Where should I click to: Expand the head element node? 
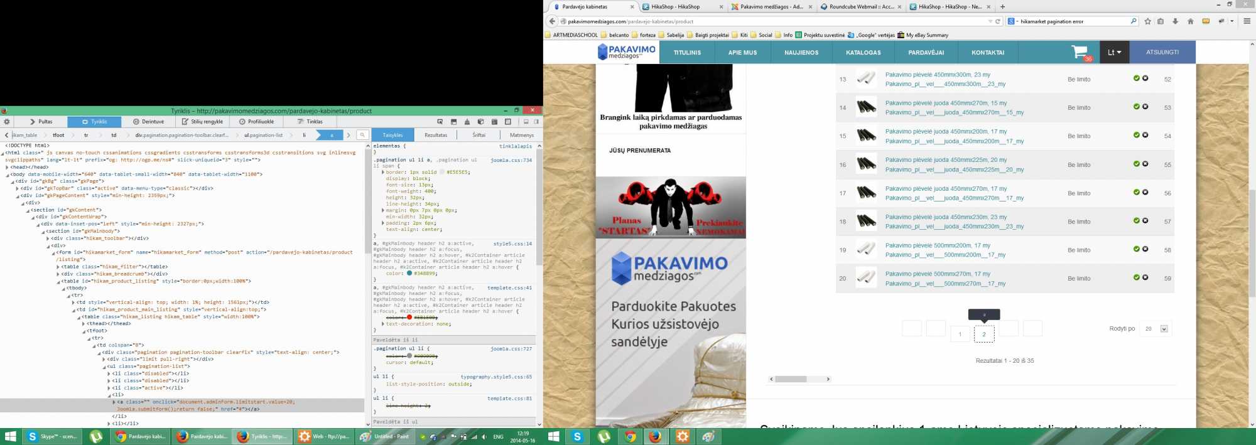pyautogui.click(x=8, y=168)
